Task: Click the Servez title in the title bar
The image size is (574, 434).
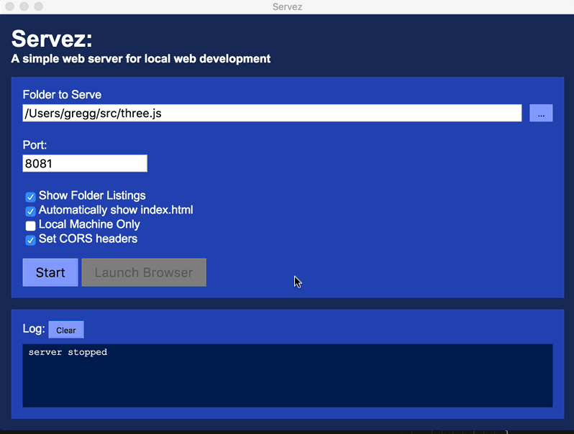Action: coord(287,6)
